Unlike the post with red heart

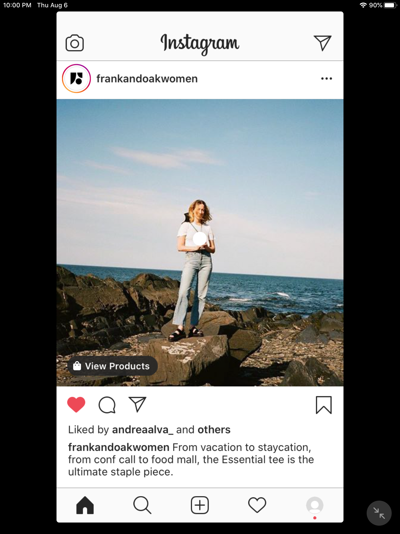(x=76, y=405)
